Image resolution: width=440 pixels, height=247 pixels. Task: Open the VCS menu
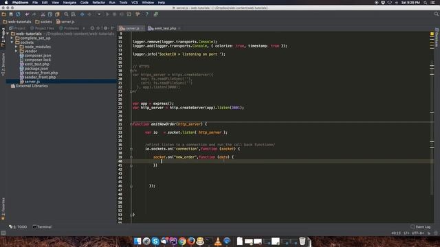coord(135,3)
